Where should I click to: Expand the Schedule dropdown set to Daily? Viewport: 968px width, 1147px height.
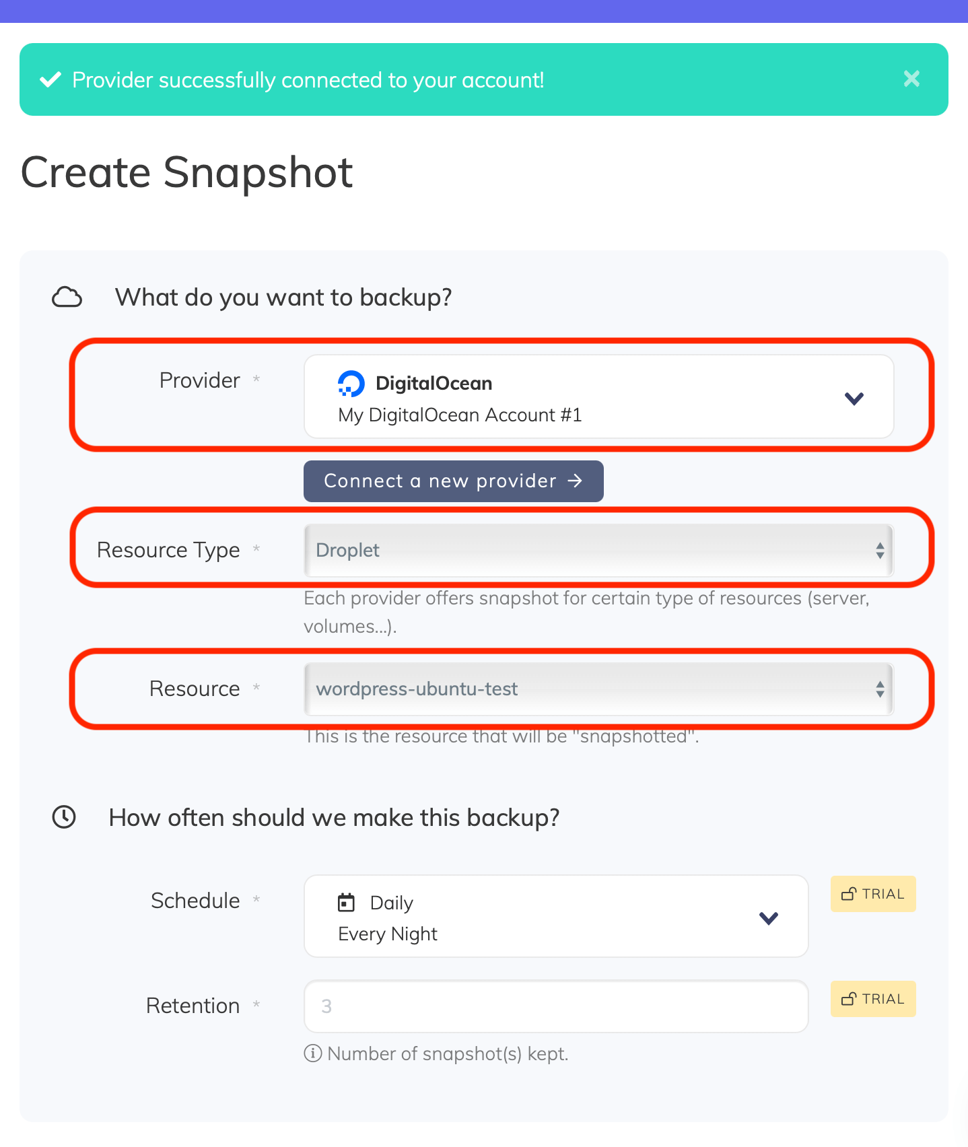click(x=767, y=917)
